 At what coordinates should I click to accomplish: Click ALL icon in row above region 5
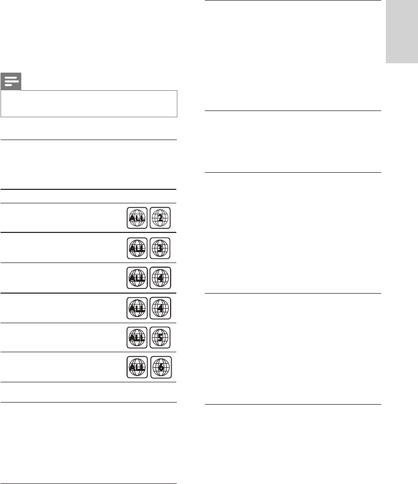[x=137, y=308]
